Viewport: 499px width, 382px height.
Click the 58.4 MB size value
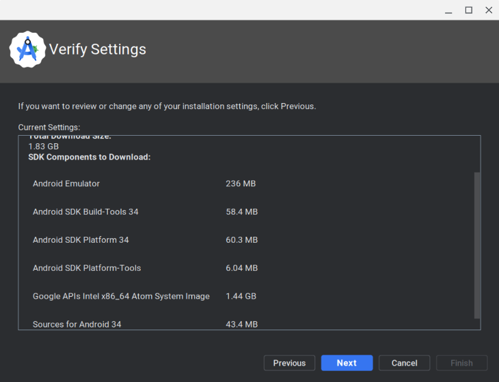pyautogui.click(x=241, y=211)
